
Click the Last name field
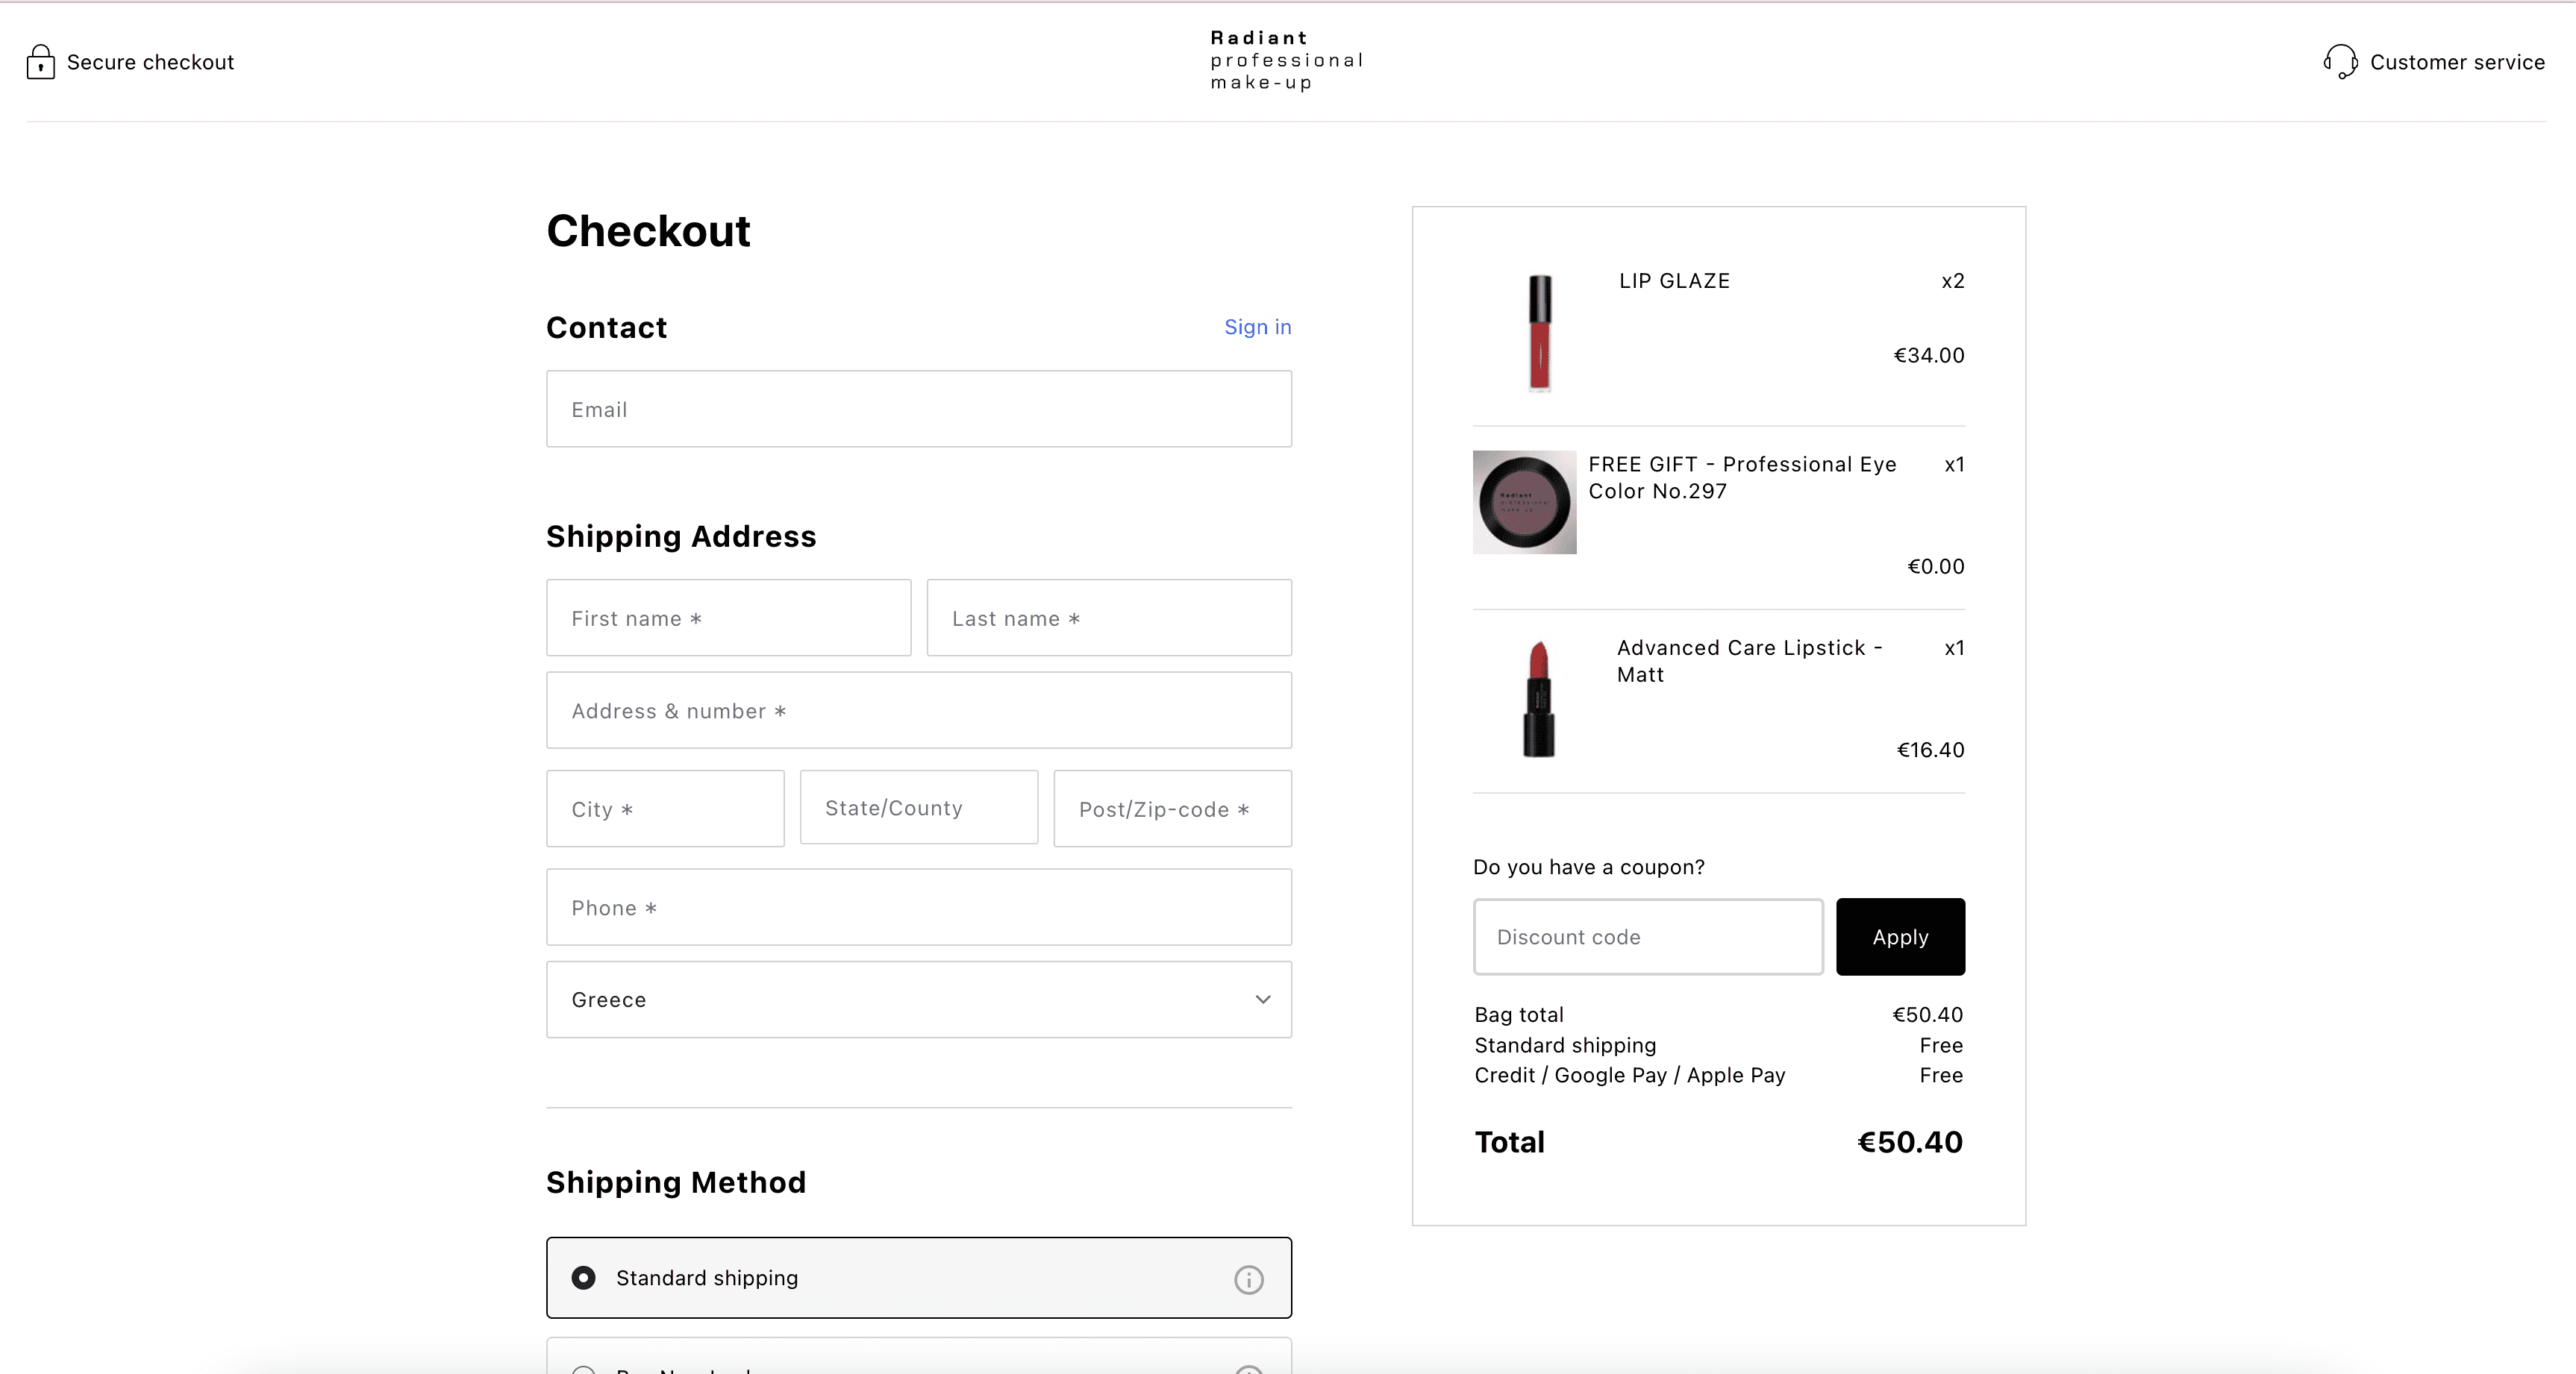click(1108, 618)
